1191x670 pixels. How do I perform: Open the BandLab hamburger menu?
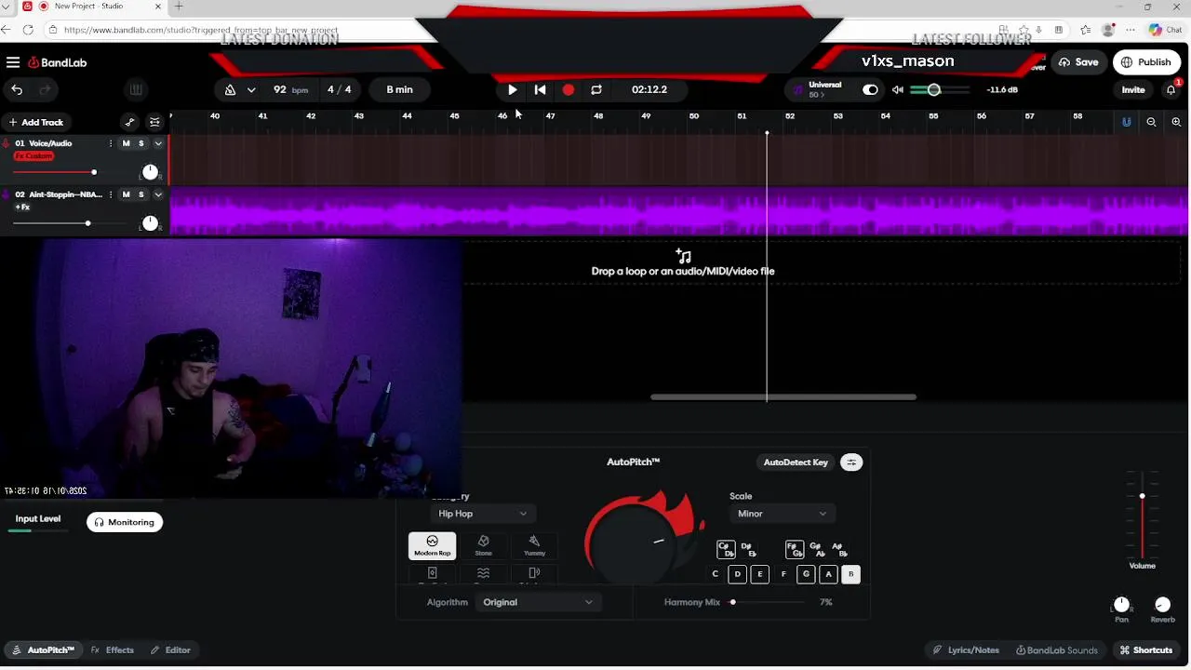click(13, 62)
